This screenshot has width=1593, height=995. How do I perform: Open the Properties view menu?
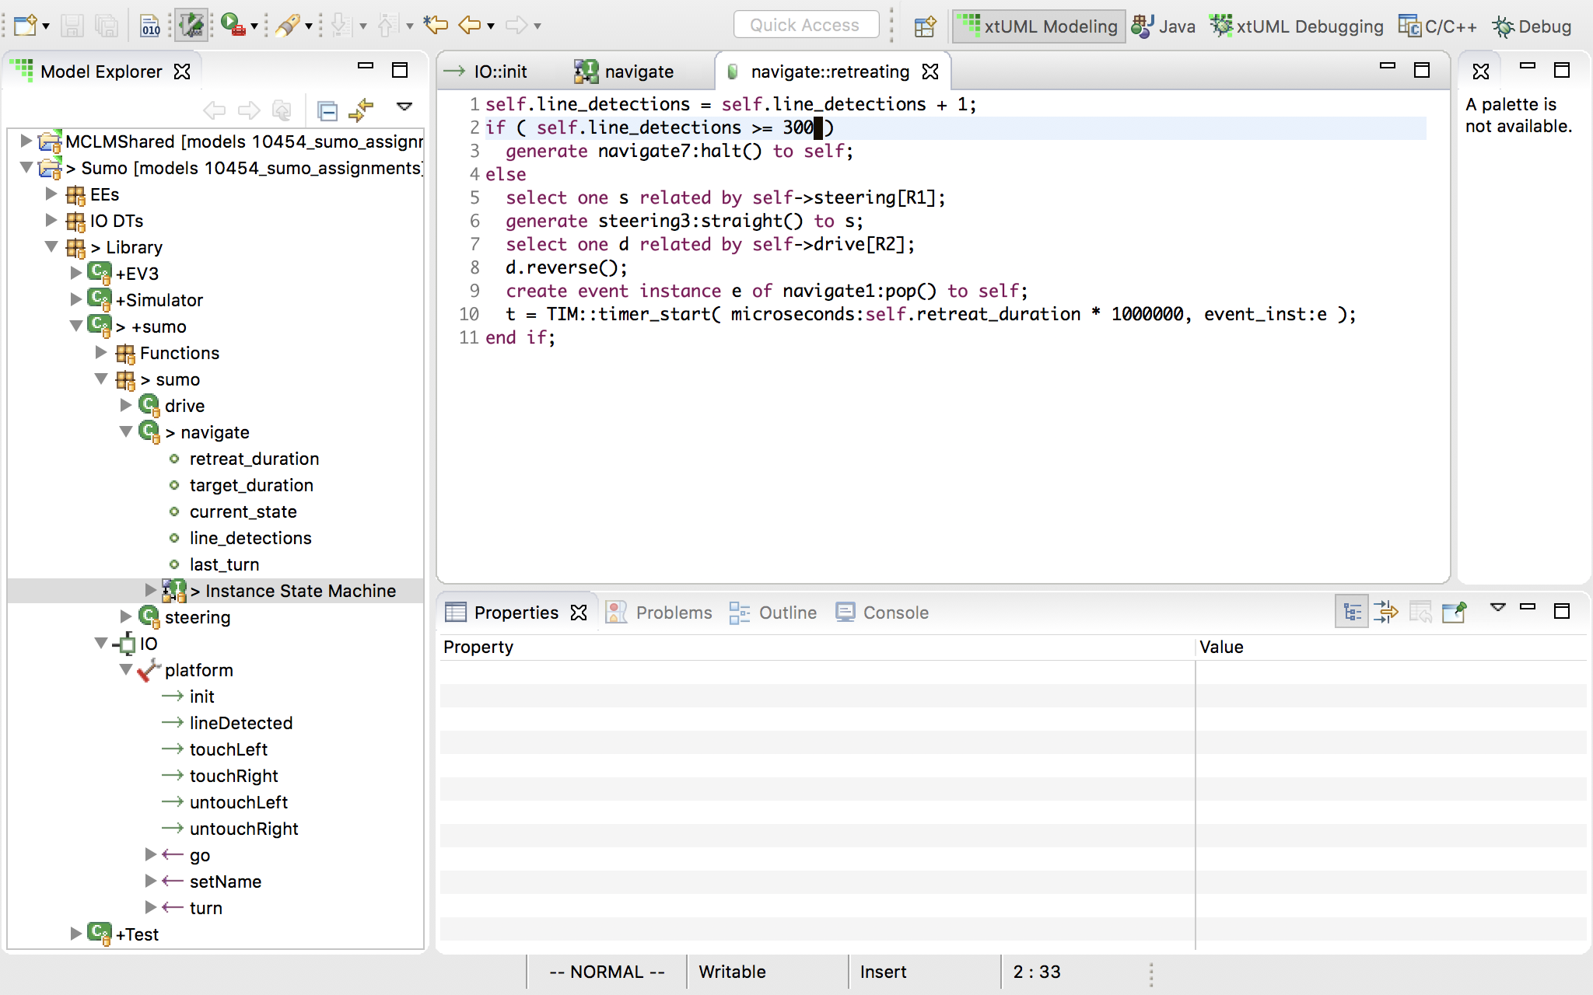pos(1498,608)
